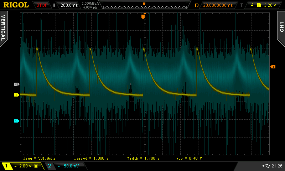
Task: Click the 5.60M pts memory depth readout
Action: pyautogui.click(x=90, y=7)
